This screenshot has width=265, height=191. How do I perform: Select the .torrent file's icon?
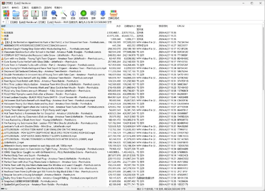(2, 45)
